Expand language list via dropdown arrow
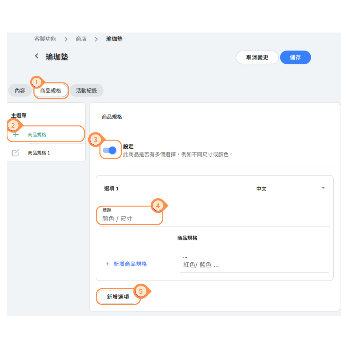Screen dimensions: 348x348 pyautogui.click(x=323, y=188)
